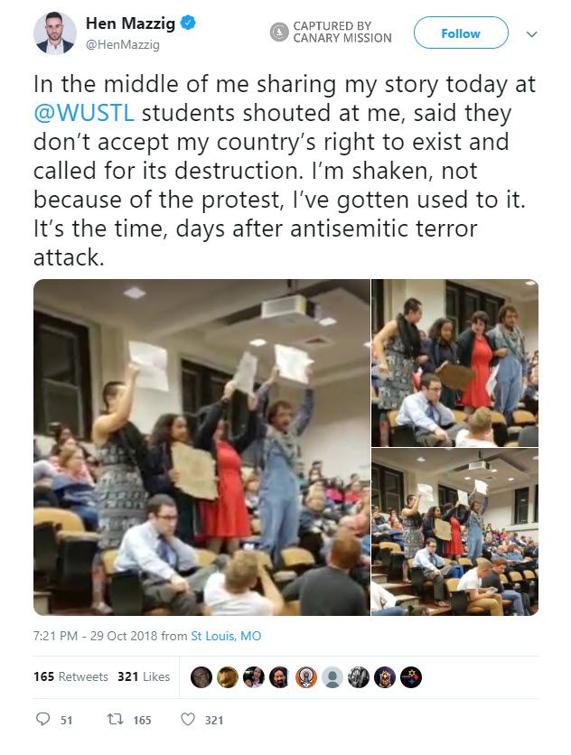Click the last liker avatar with star emblem
This screenshot has width=571, height=755.
[411, 677]
